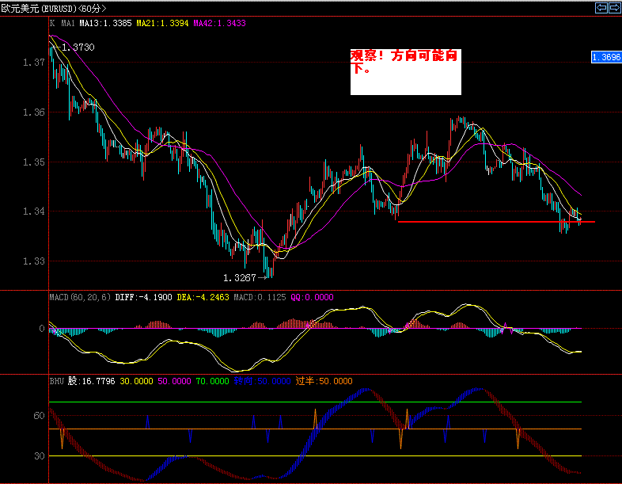Click the 60 axis label in BHU panel
Image resolution: width=622 pixels, height=484 pixels.
click(x=39, y=416)
